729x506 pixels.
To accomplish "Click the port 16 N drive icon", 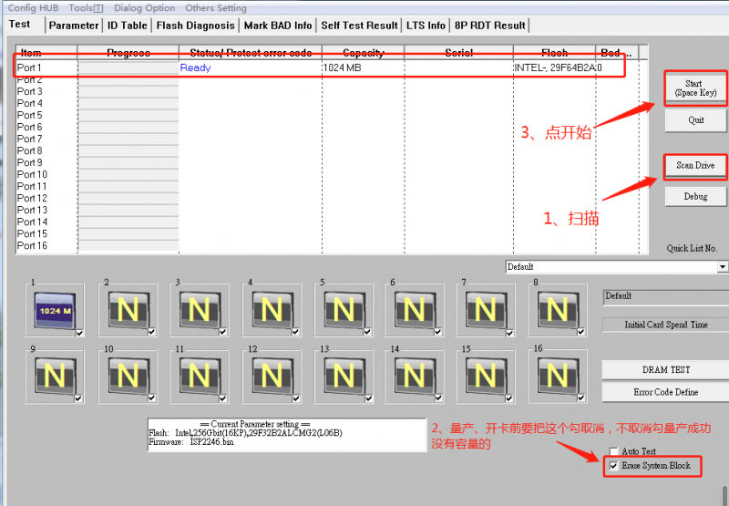I will click(558, 377).
